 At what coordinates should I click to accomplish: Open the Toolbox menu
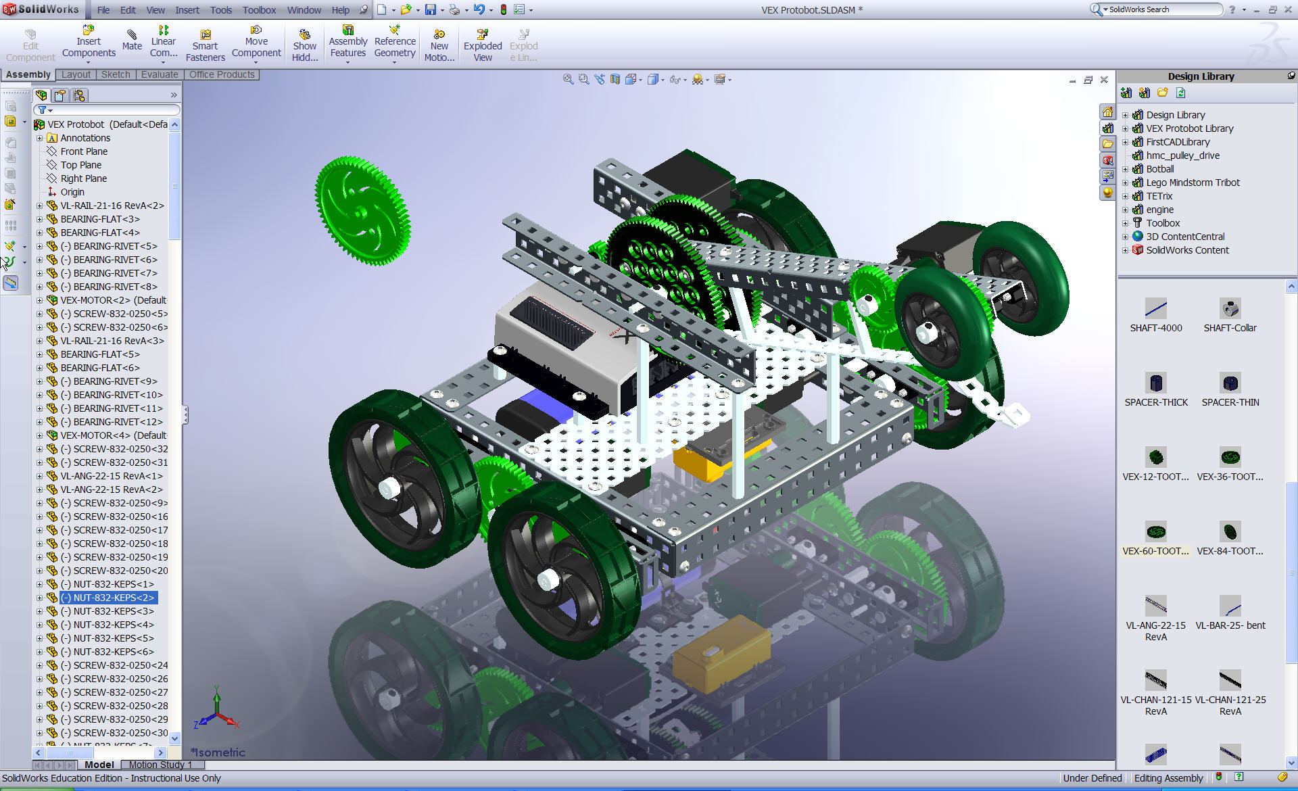259,9
